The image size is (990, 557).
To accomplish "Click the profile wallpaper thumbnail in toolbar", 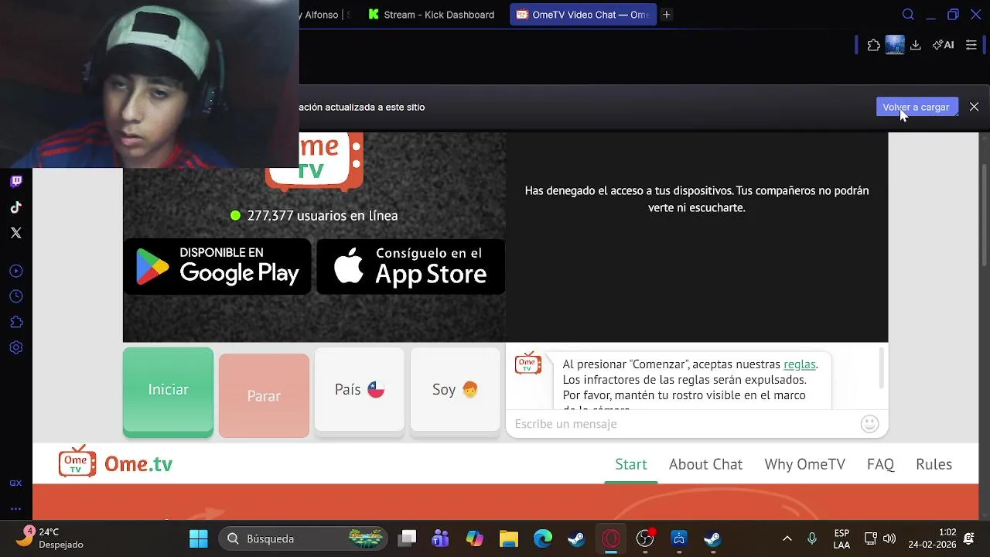I will coord(895,45).
